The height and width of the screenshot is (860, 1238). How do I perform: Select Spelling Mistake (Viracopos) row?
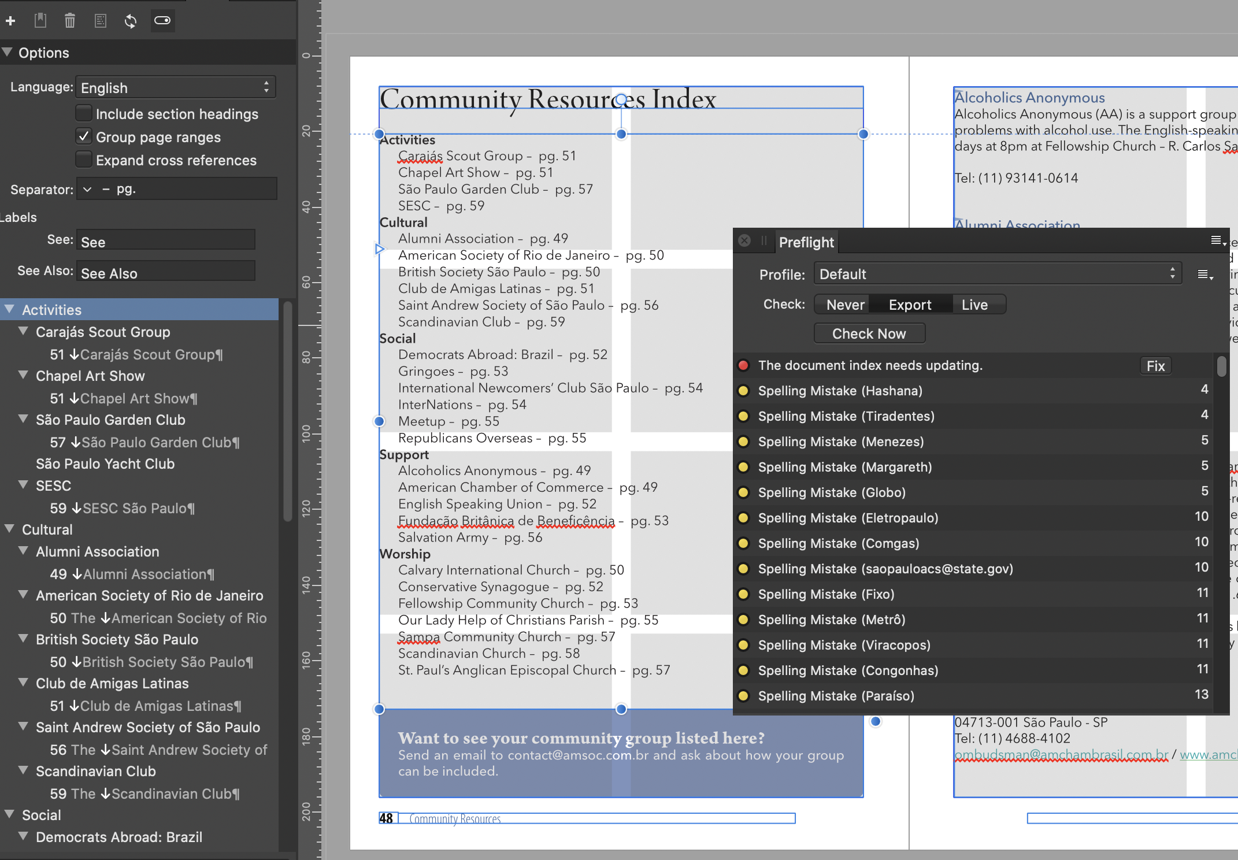pyautogui.click(x=973, y=645)
